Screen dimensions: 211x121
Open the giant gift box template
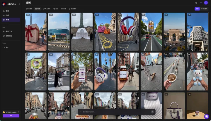coord(36,32)
